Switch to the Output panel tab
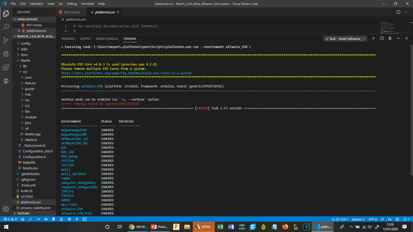The image size is (413, 232). click(85, 39)
